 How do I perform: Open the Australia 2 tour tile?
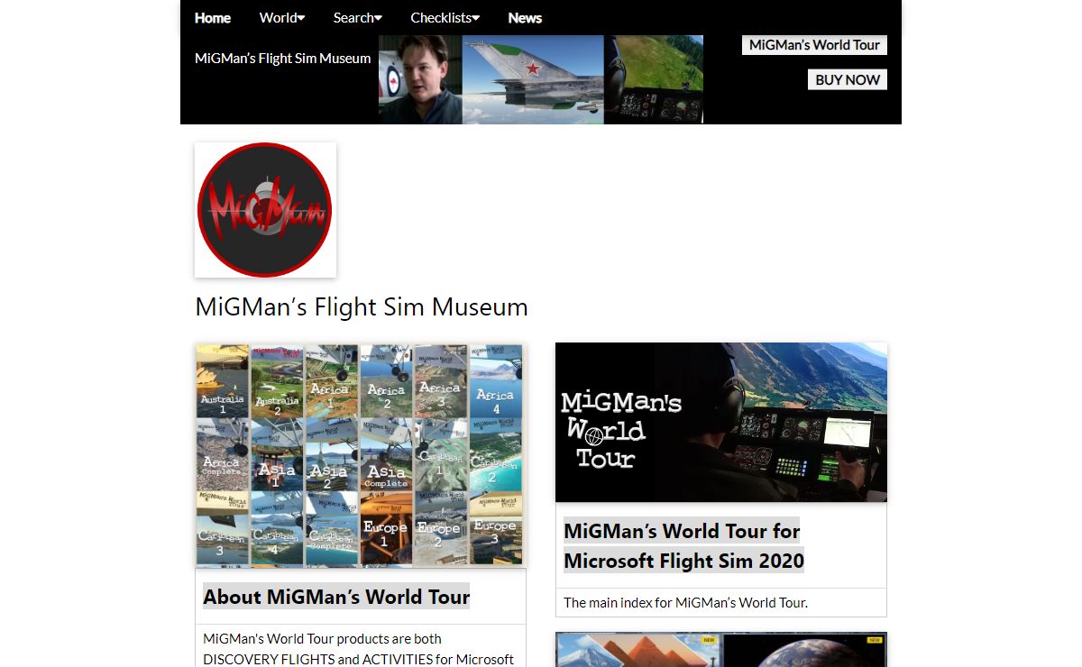pyautogui.click(x=277, y=380)
